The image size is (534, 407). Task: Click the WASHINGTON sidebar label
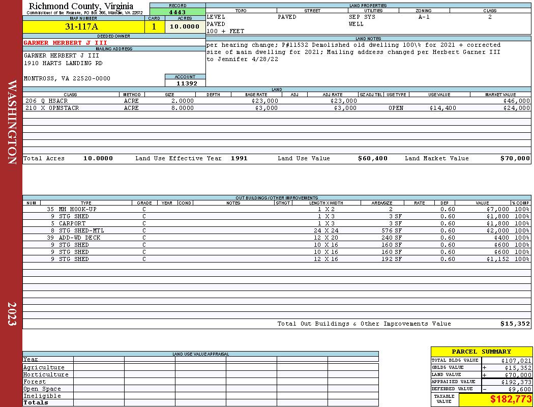(x=12, y=122)
